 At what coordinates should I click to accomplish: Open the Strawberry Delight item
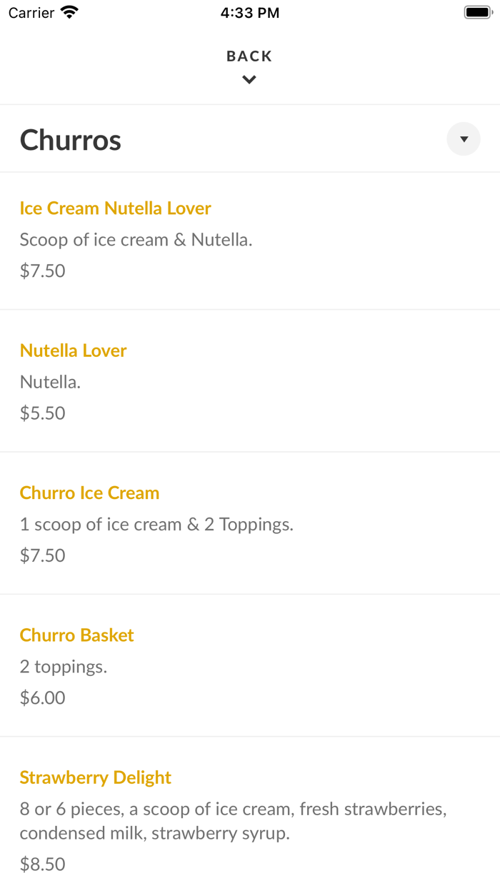pyautogui.click(x=95, y=777)
